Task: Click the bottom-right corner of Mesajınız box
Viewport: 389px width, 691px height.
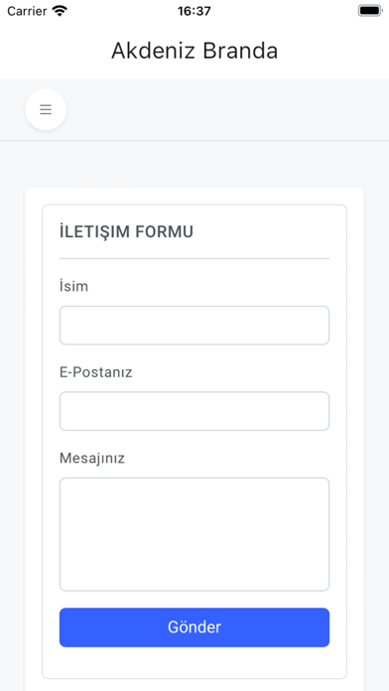Action: [x=325, y=587]
